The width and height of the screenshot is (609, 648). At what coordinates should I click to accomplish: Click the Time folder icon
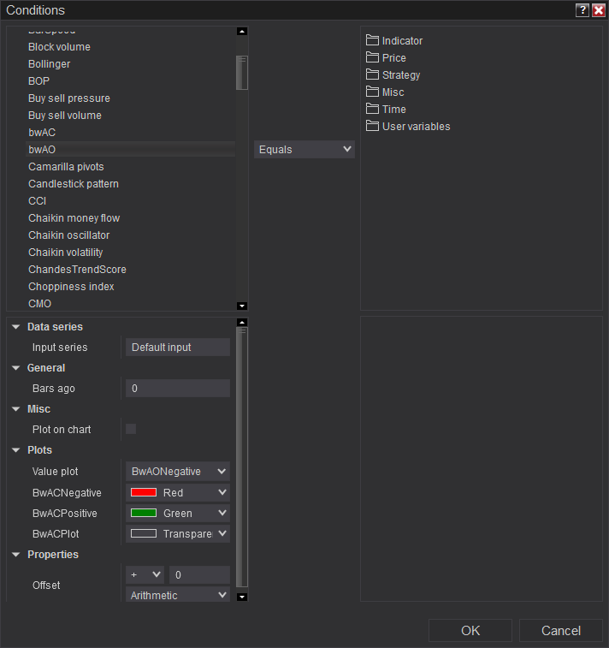click(372, 109)
